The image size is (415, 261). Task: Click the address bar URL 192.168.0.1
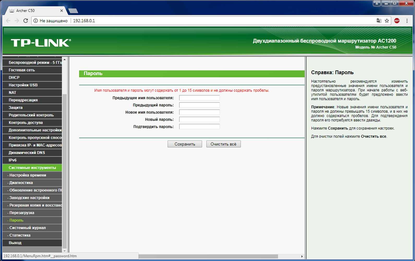(84, 21)
